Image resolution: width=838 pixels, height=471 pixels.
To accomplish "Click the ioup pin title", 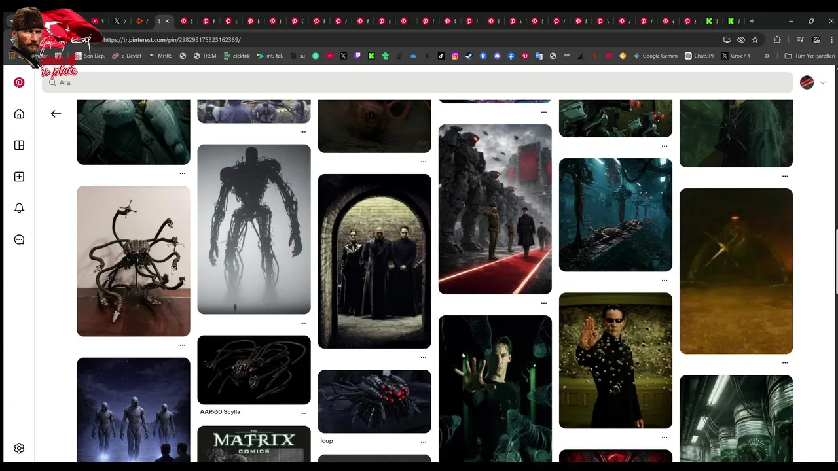I will pos(327,441).
